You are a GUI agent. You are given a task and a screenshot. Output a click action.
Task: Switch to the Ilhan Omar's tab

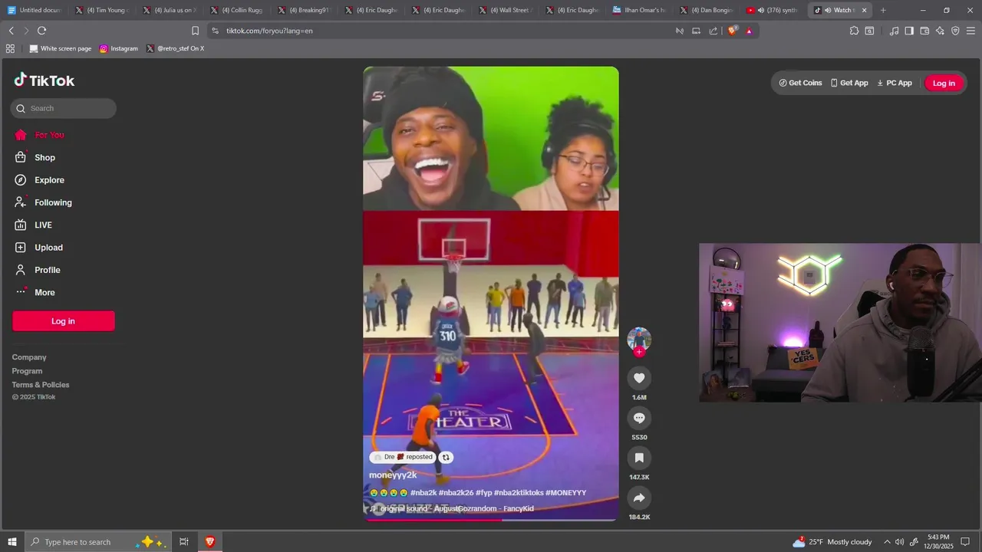coord(641,10)
